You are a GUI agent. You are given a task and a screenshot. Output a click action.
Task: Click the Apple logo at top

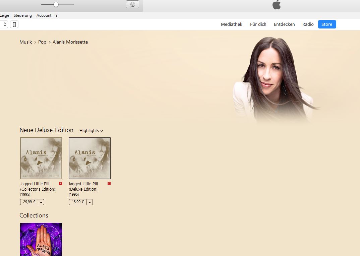[277, 5]
